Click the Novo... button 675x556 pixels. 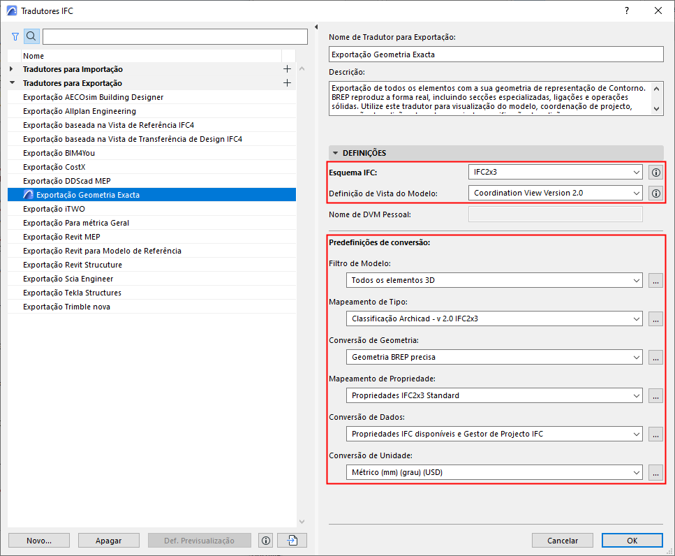pyautogui.click(x=39, y=541)
